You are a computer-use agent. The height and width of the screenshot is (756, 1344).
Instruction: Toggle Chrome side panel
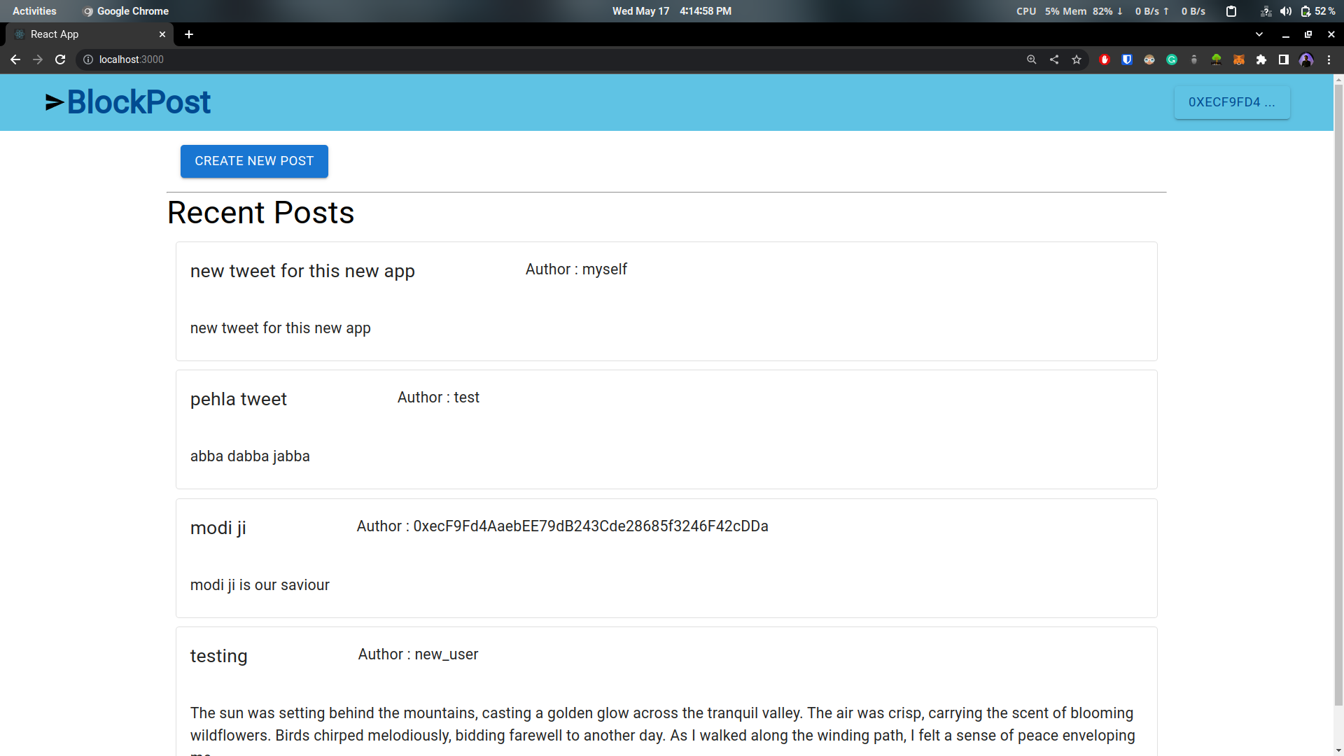click(1283, 60)
